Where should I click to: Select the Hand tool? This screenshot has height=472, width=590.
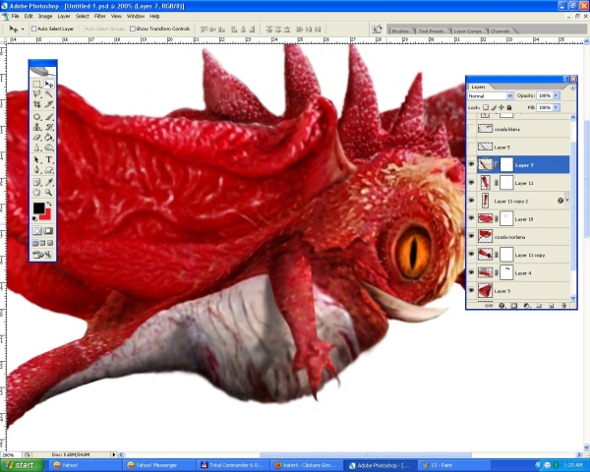pyautogui.click(x=37, y=193)
